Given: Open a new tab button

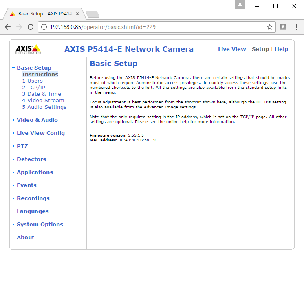Looking at the screenshot, I should click(93, 14).
